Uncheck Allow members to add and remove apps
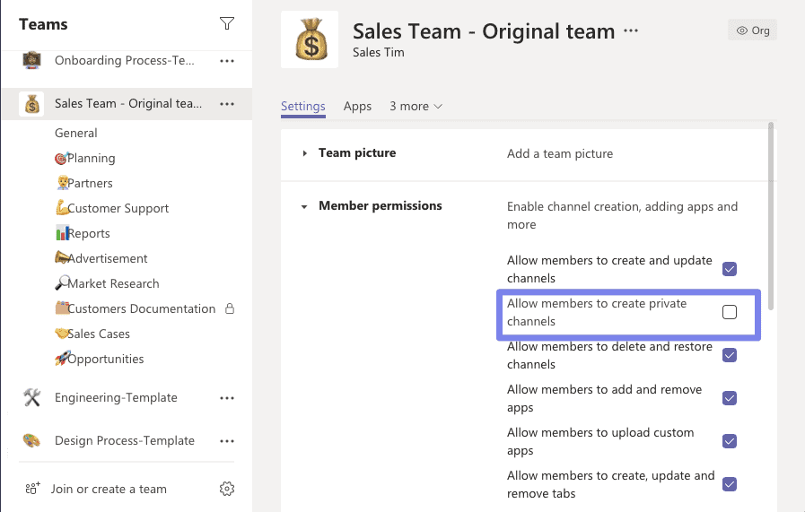805x512 pixels. 730,398
